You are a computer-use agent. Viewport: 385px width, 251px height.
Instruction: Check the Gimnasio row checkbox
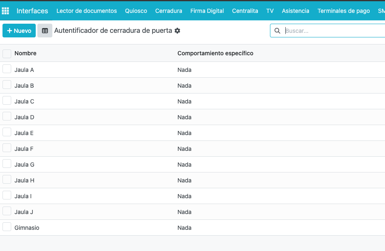7,227
